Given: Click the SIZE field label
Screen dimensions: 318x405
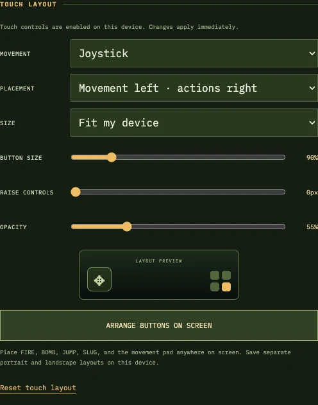Looking at the screenshot, I should (8, 123).
